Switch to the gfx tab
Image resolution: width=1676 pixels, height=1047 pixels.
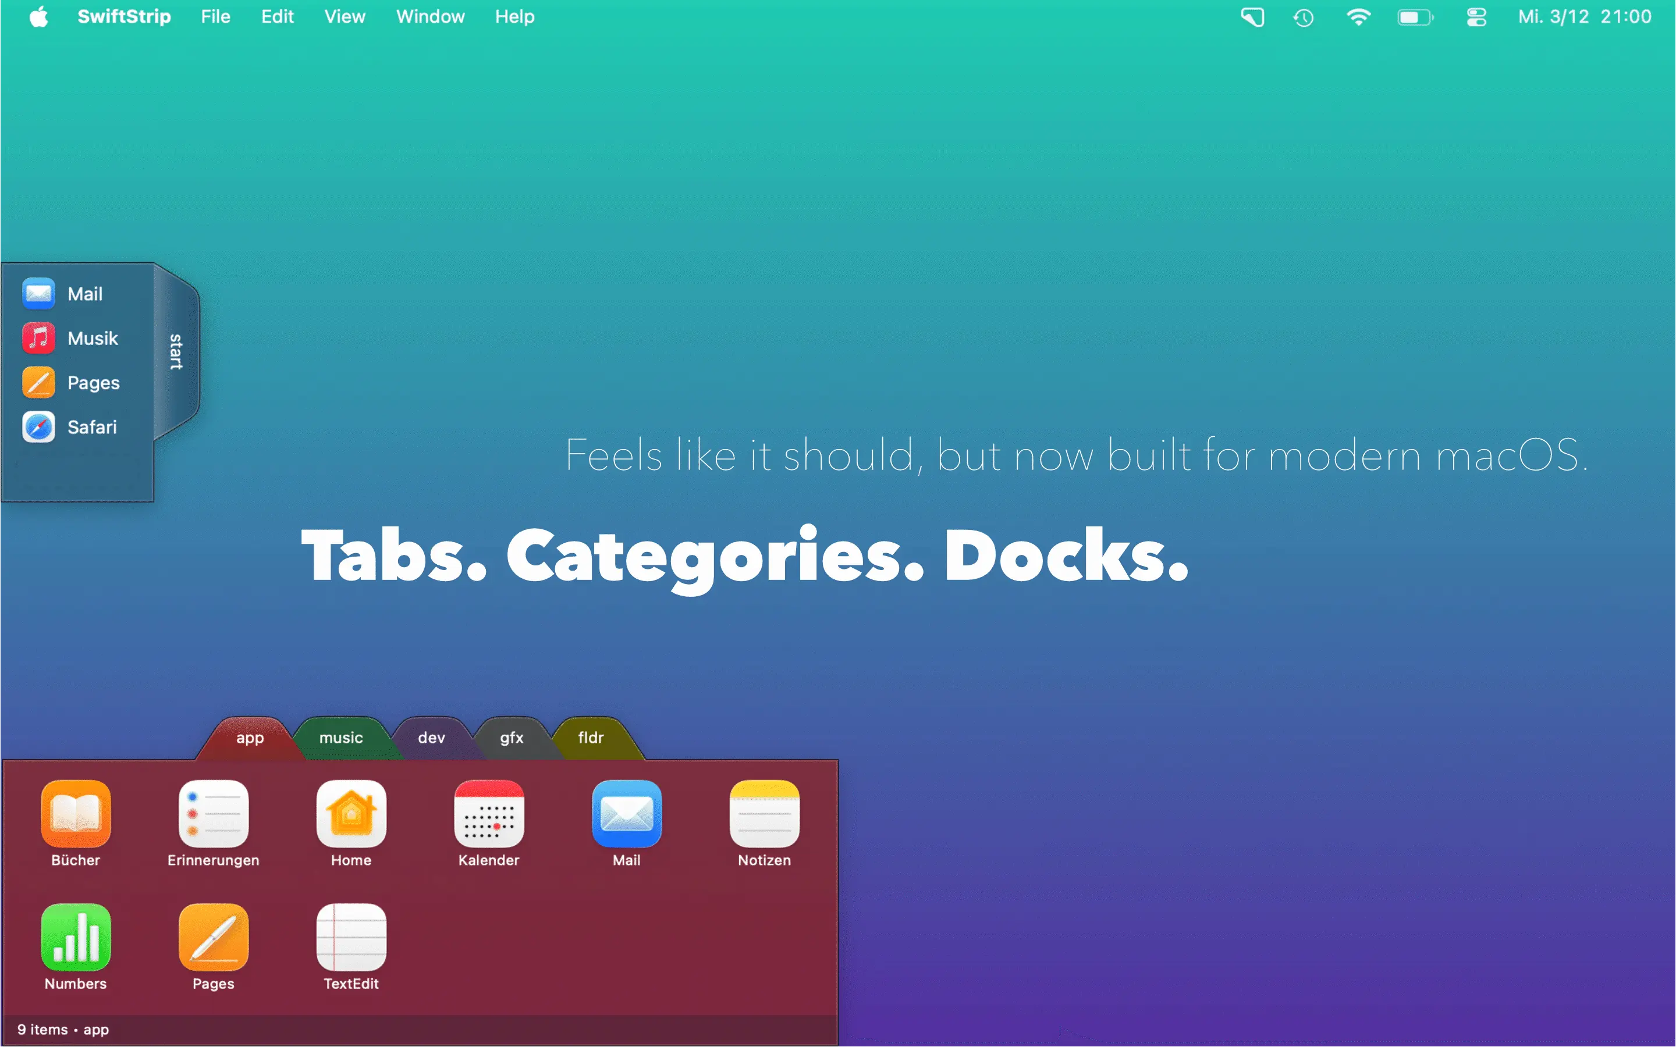[512, 738]
